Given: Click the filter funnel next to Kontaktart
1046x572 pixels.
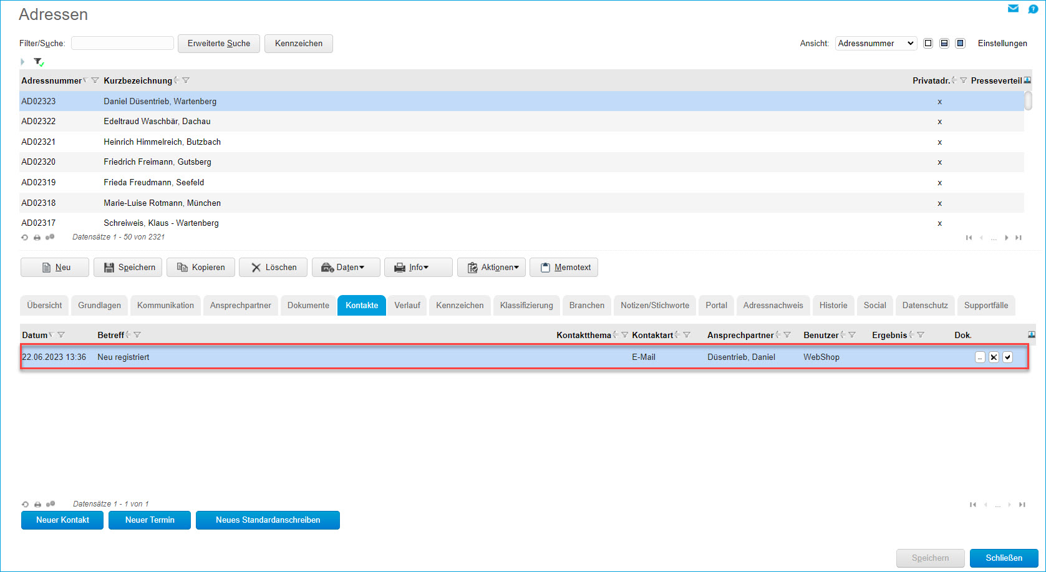Looking at the screenshot, I should click(x=687, y=335).
